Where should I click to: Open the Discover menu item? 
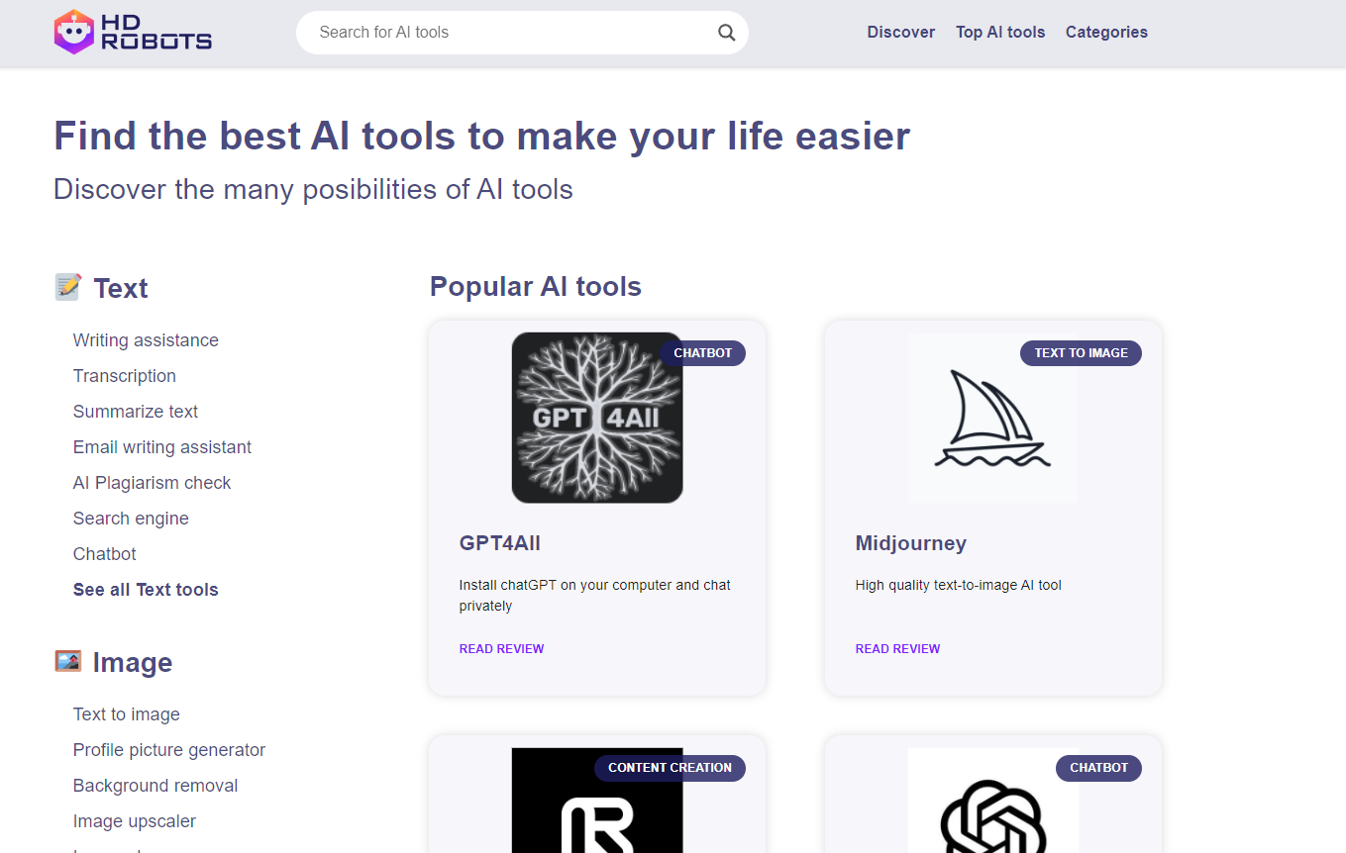pyautogui.click(x=900, y=33)
